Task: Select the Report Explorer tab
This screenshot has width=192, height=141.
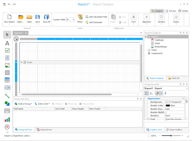Action: pos(155,78)
